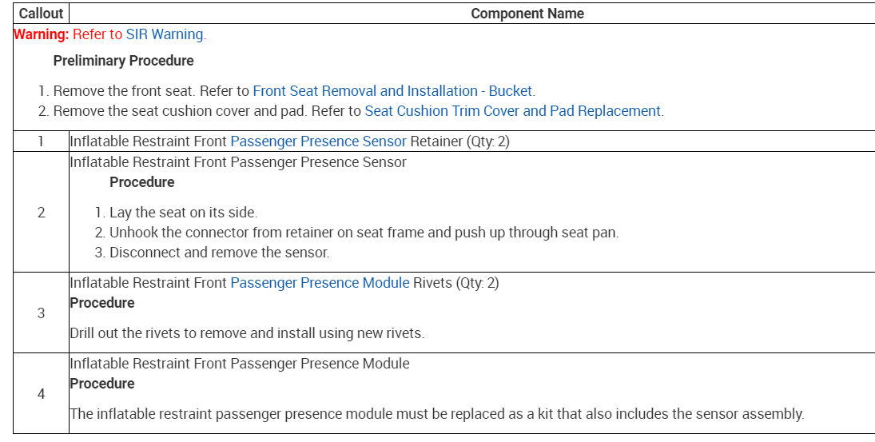The height and width of the screenshot is (442, 875).
Task: Click the Passenger Presence Module link in callout 3
Action: (x=320, y=283)
